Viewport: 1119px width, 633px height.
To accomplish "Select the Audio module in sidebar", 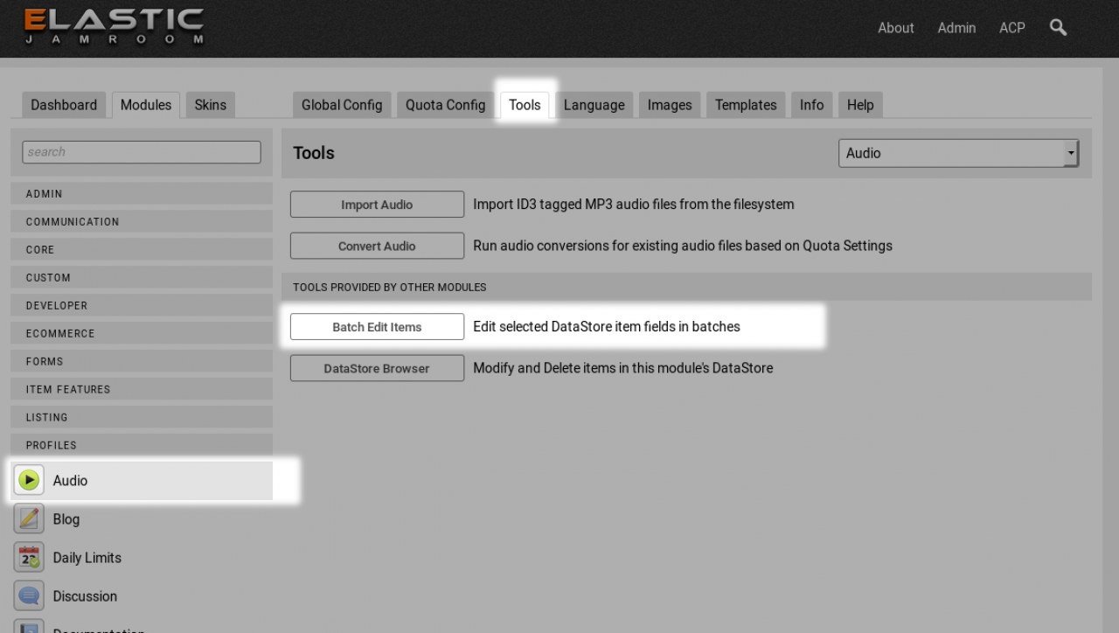I will (x=142, y=480).
